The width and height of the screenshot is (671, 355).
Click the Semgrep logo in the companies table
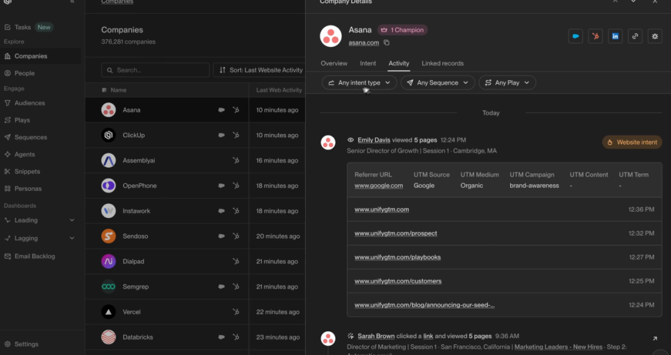pyautogui.click(x=108, y=287)
